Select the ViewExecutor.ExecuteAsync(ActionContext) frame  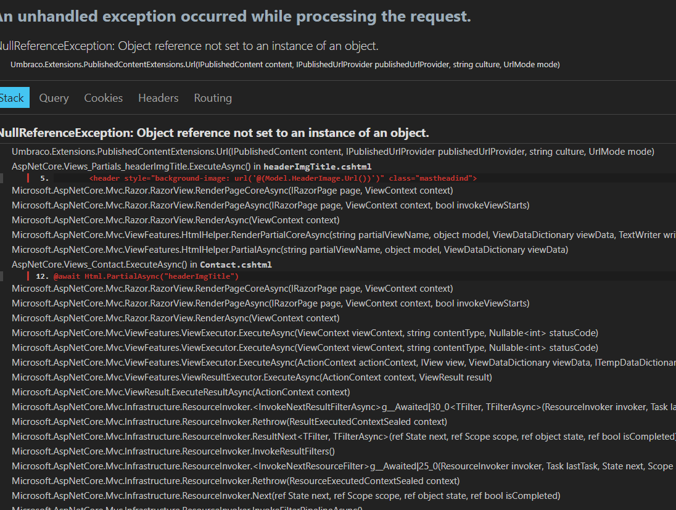[344, 363]
